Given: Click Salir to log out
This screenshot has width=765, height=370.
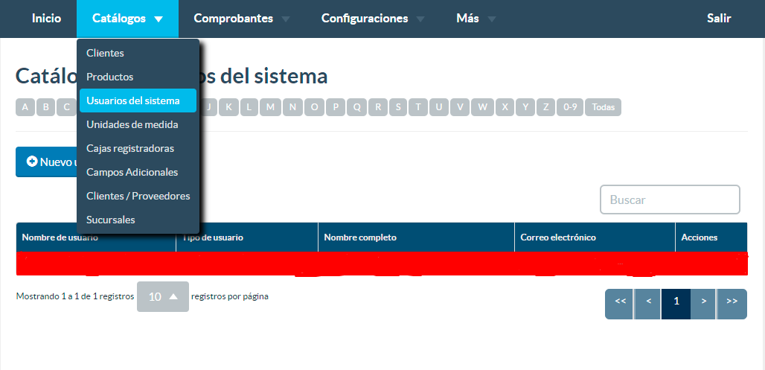Looking at the screenshot, I should [x=719, y=19].
